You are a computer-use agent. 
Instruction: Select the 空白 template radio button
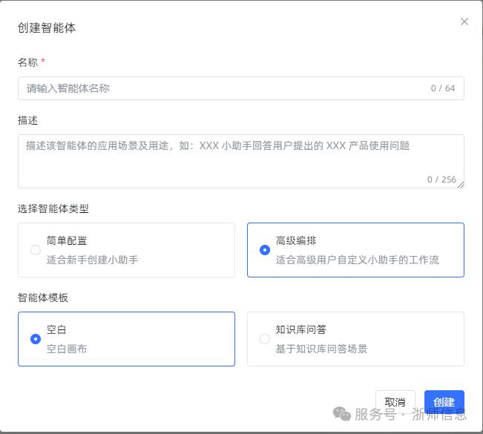(x=36, y=339)
